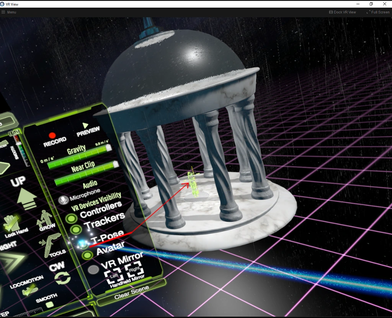Click the Grow figure icon
The width and height of the screenshot is (392, 318).
point(44,219)
